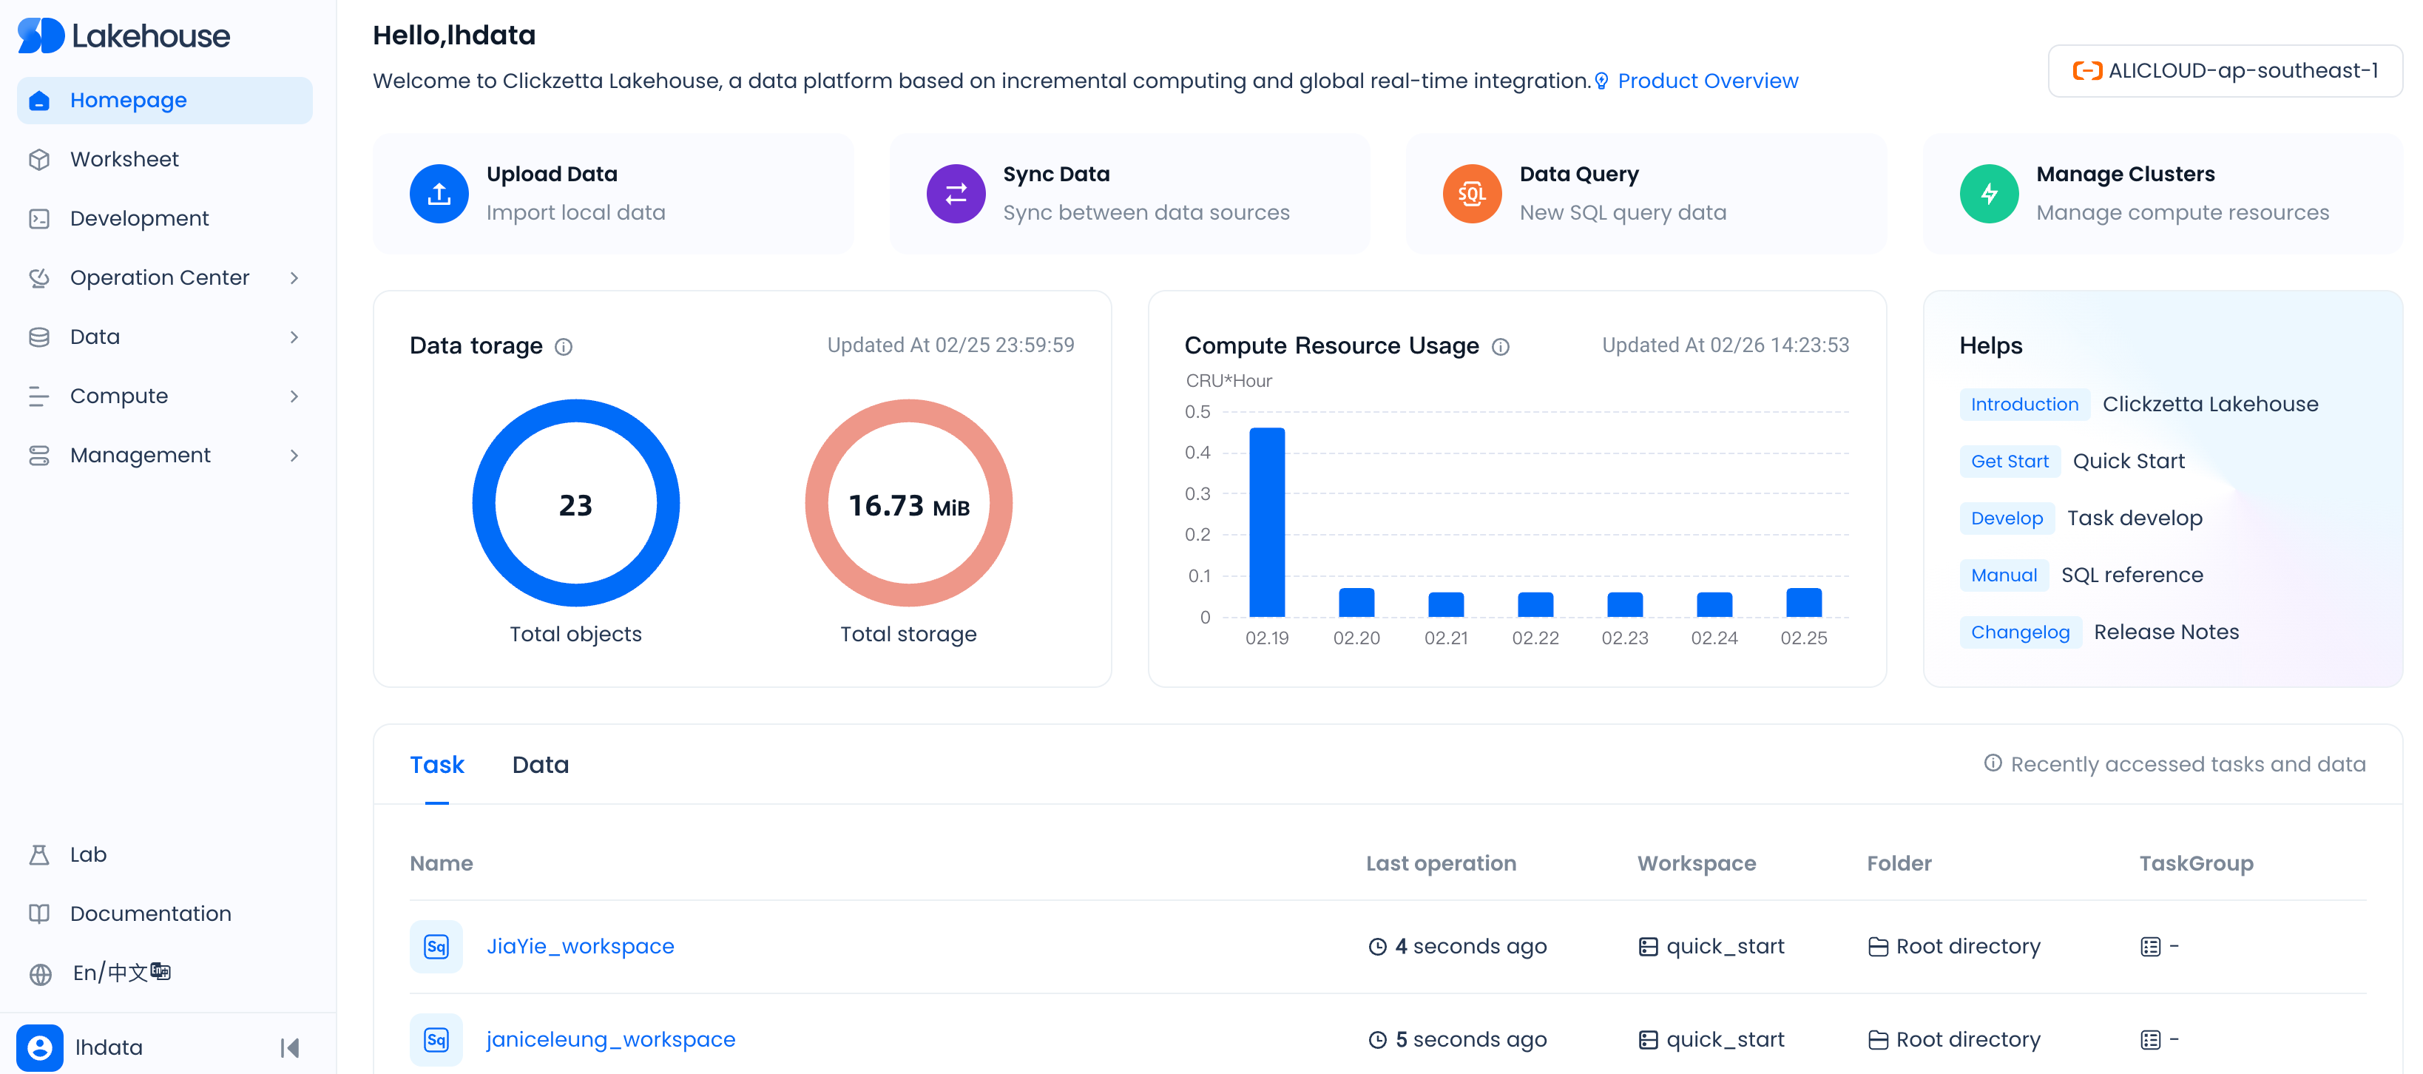The image size is (2423, 1074).
Task: Click the Total storage donut chart
Action: pyautogui.click(x=908, y=504)
